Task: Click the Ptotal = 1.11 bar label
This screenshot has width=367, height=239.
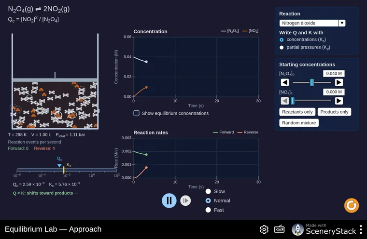Action: pos(70,135)
